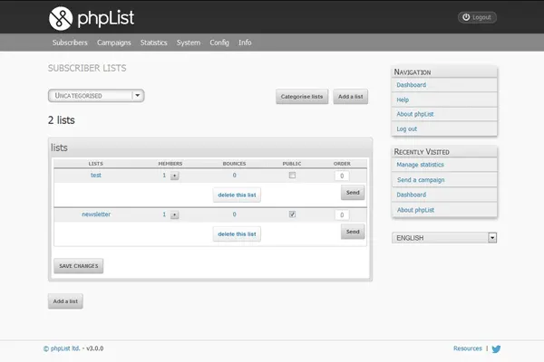Click the plus icon next to test members
The image size is (544, 362).
click(x=174, y=176)
